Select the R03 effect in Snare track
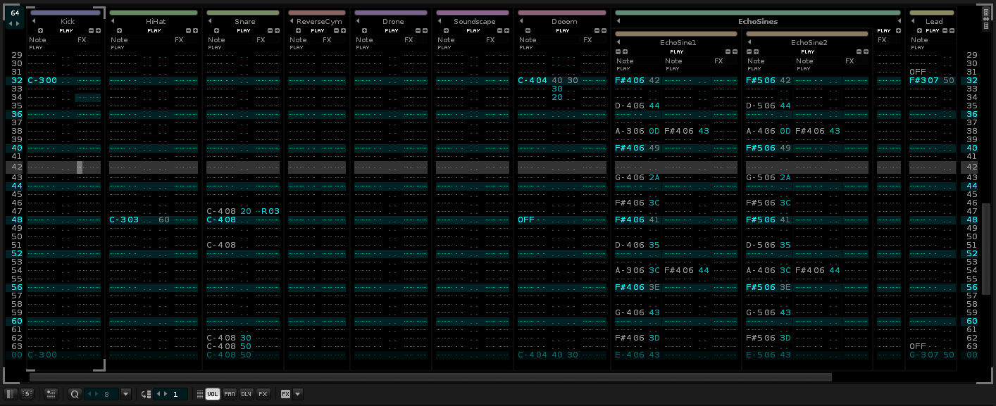The width and height of the screenshot is (996, 406). click(x=270, y=212)
